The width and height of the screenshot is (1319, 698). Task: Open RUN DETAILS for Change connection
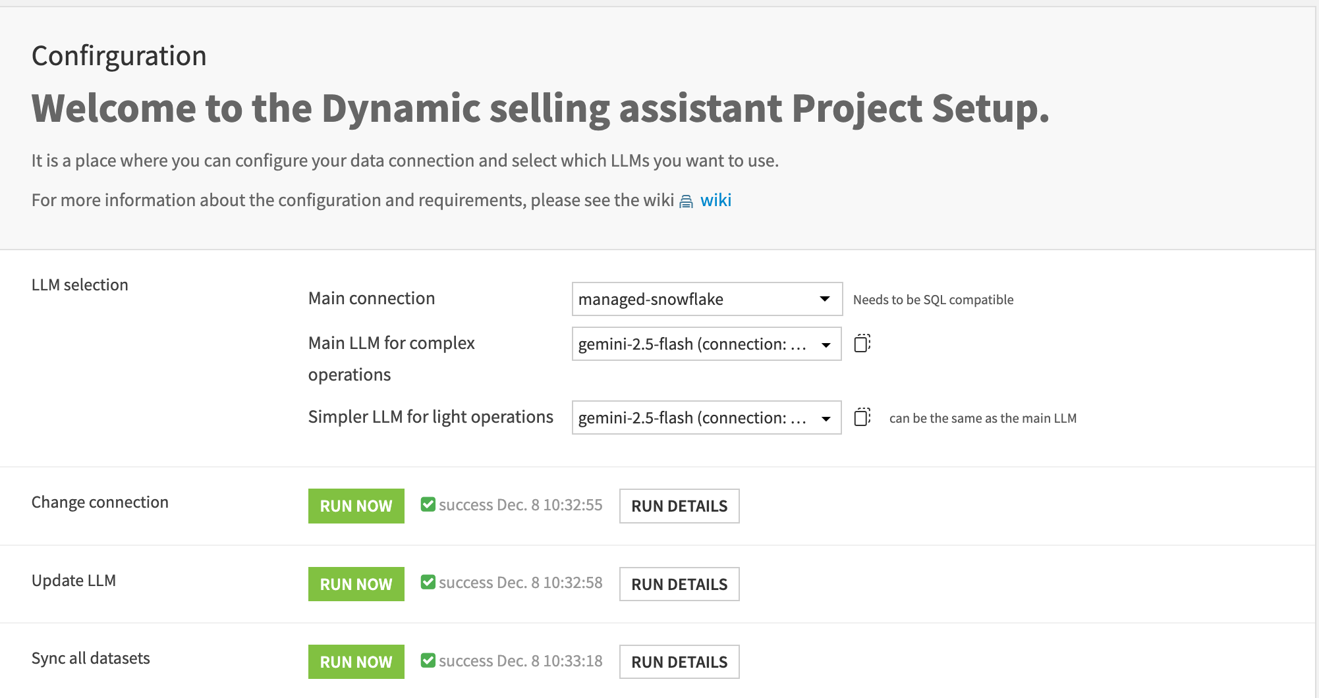(x=679, y=506)
